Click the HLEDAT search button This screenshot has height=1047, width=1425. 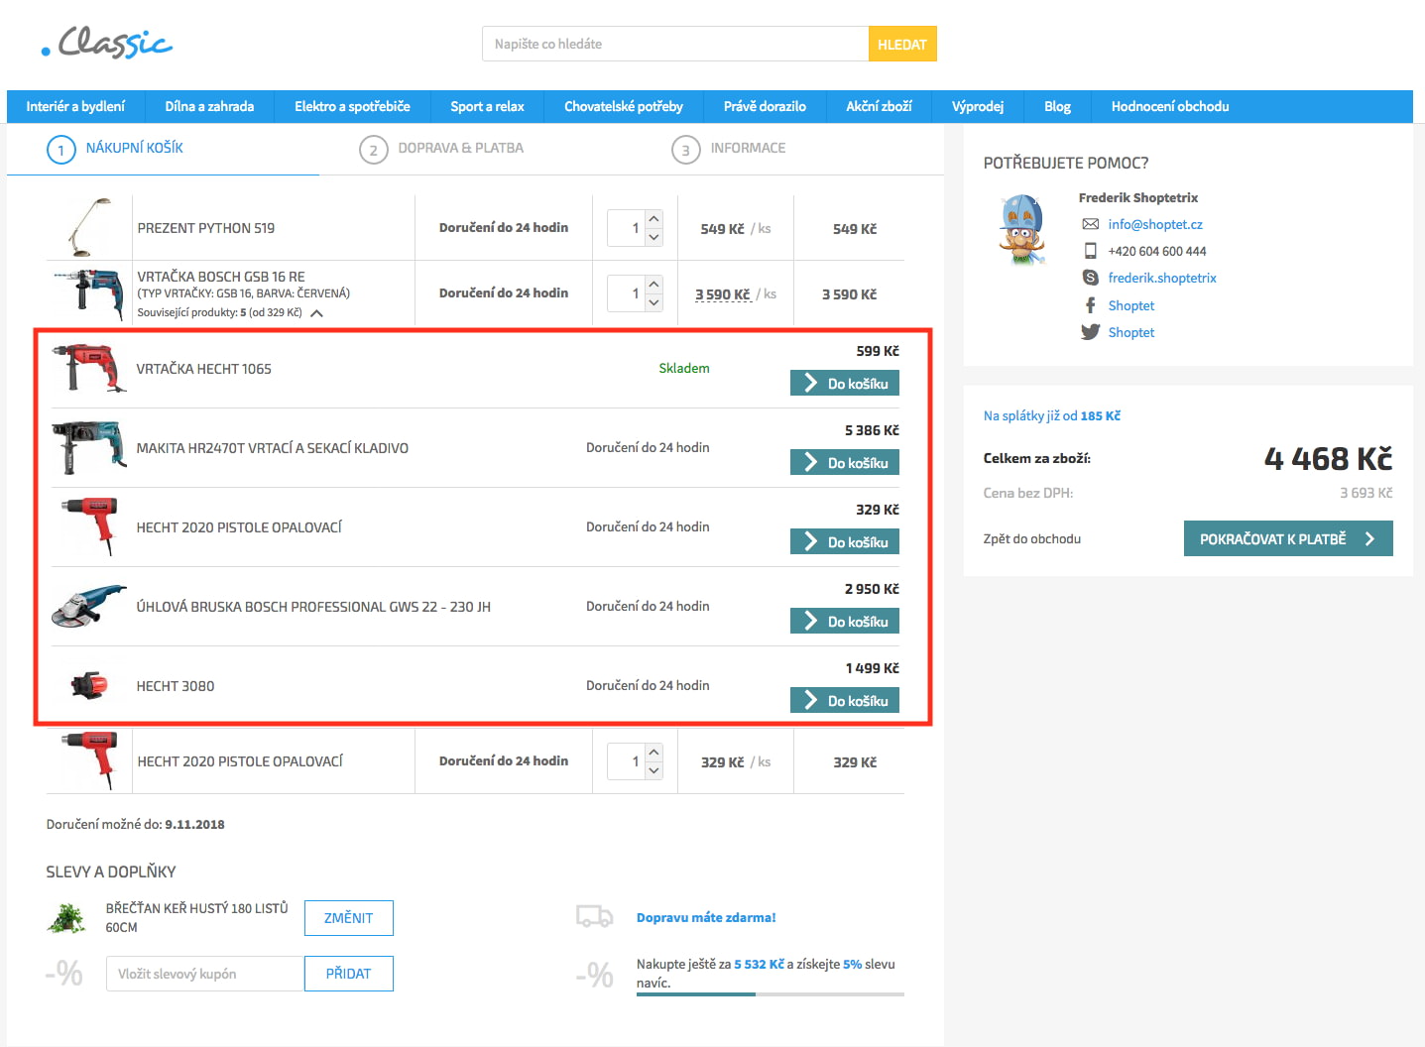point(902,44)
